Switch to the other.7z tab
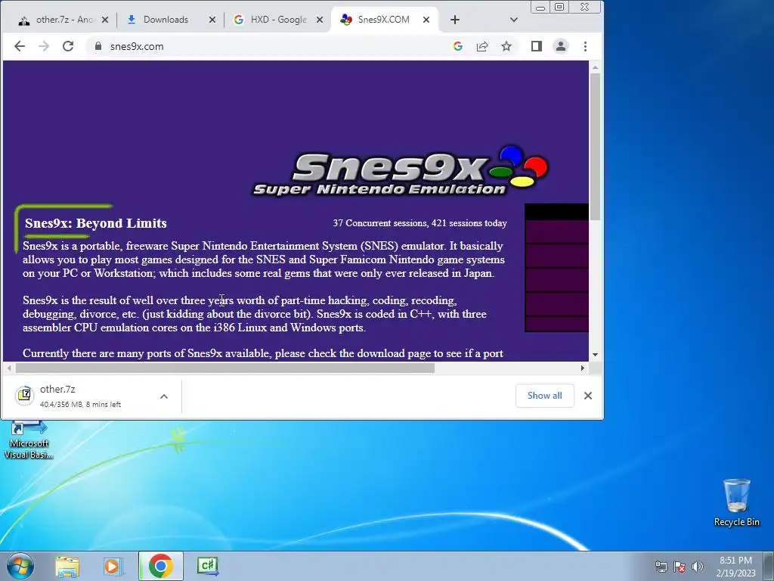 (x=63, y=20)
